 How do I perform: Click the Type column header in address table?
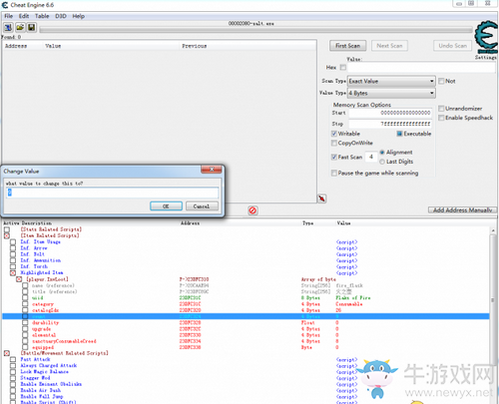click(307, 223)
